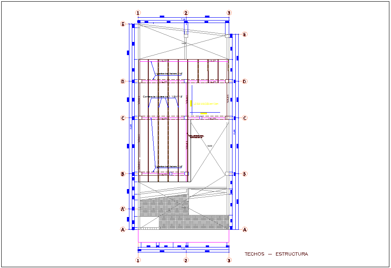This screenshot has width=391, height=268.
Task: Select grid bubble 1 at top left
Action: [138, 12]
